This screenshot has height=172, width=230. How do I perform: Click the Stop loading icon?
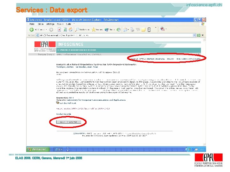59,30
